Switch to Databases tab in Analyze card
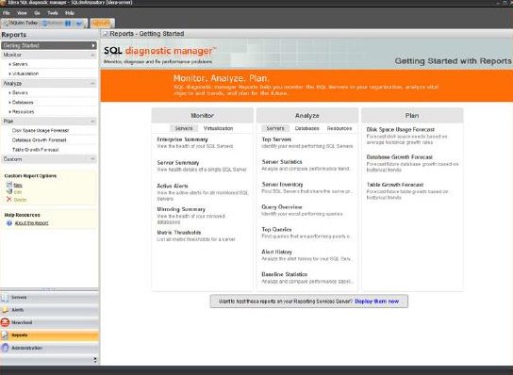 [306, 128]
